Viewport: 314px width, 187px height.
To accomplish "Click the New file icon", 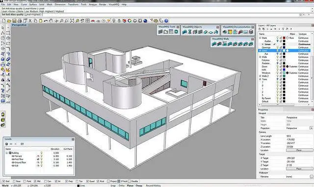I will 4,21.
